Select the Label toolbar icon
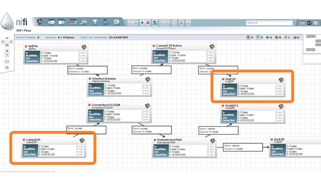321x191 pixels. 117,22
